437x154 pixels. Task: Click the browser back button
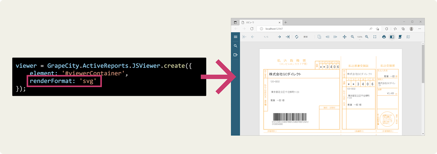(x=236, y=29)
